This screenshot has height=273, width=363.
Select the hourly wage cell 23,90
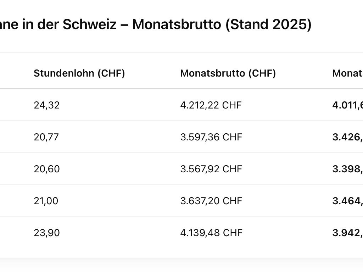pos(47,233)
